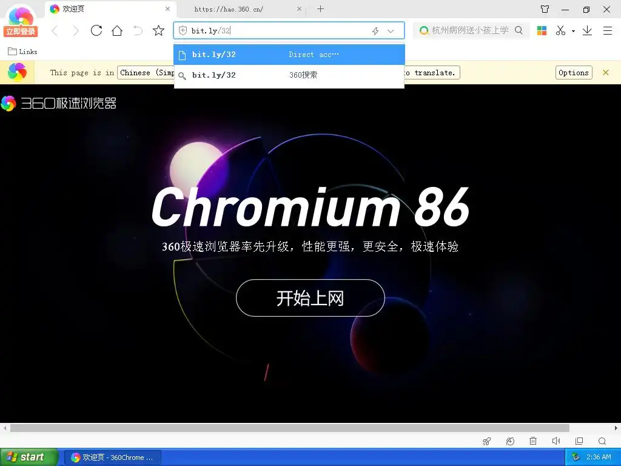Viewport: 621px width, 466px height.
Task: Click the scrollbar right arrow
Action: 616,428
